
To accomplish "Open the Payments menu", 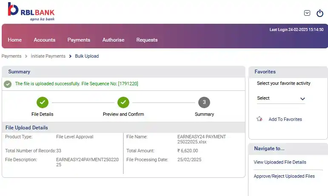I will [79, 40].
